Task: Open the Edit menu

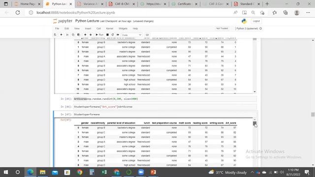Action: click(67, 29)
